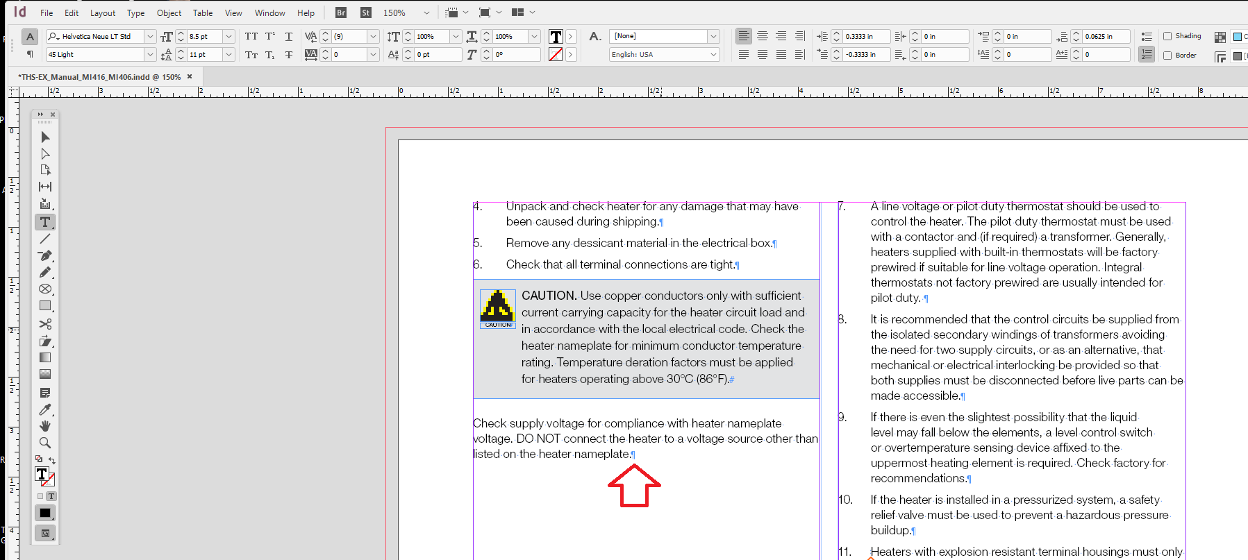The height and width of the screenshot is (560, 1248).
Task: Select the Type tool in toolbox
Action: click(45, 222)
